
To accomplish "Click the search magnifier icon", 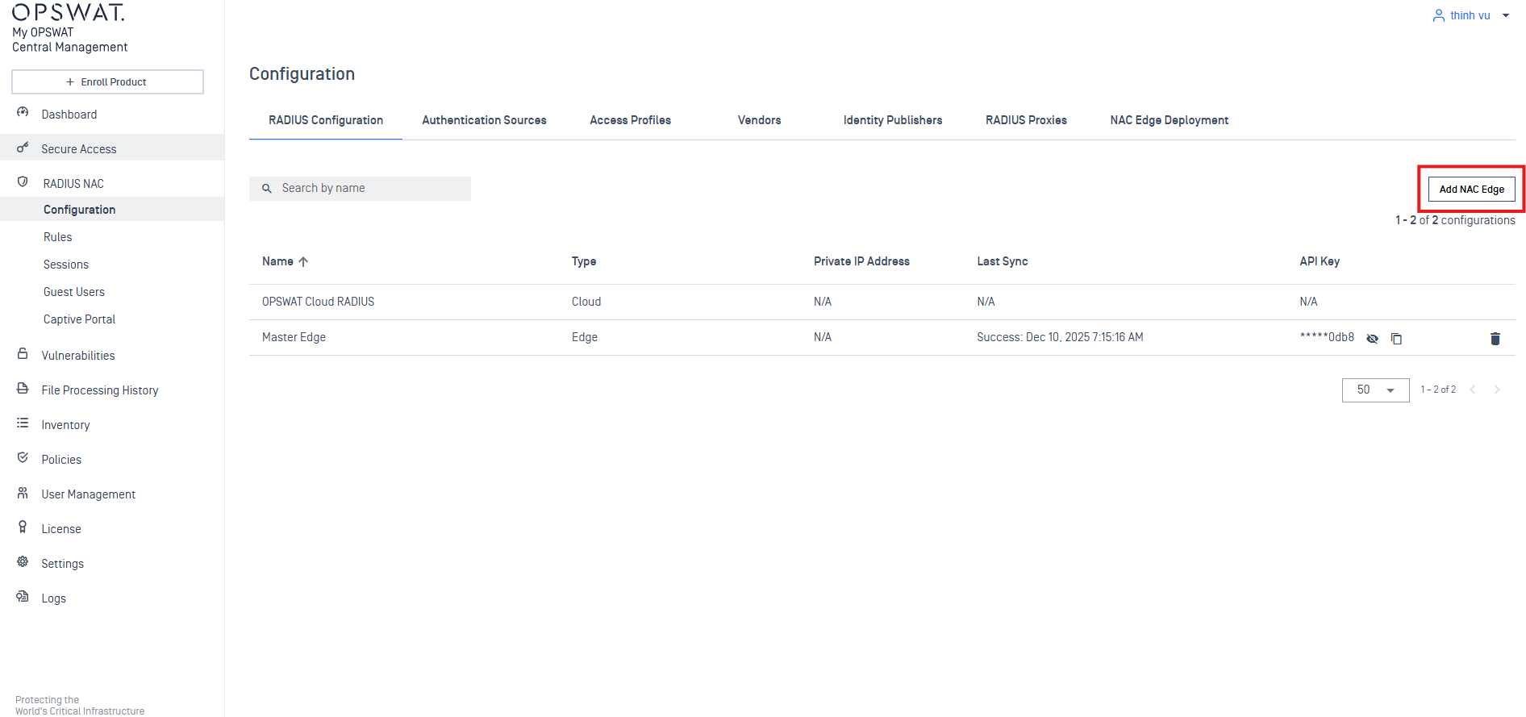I will coord(267,189).
